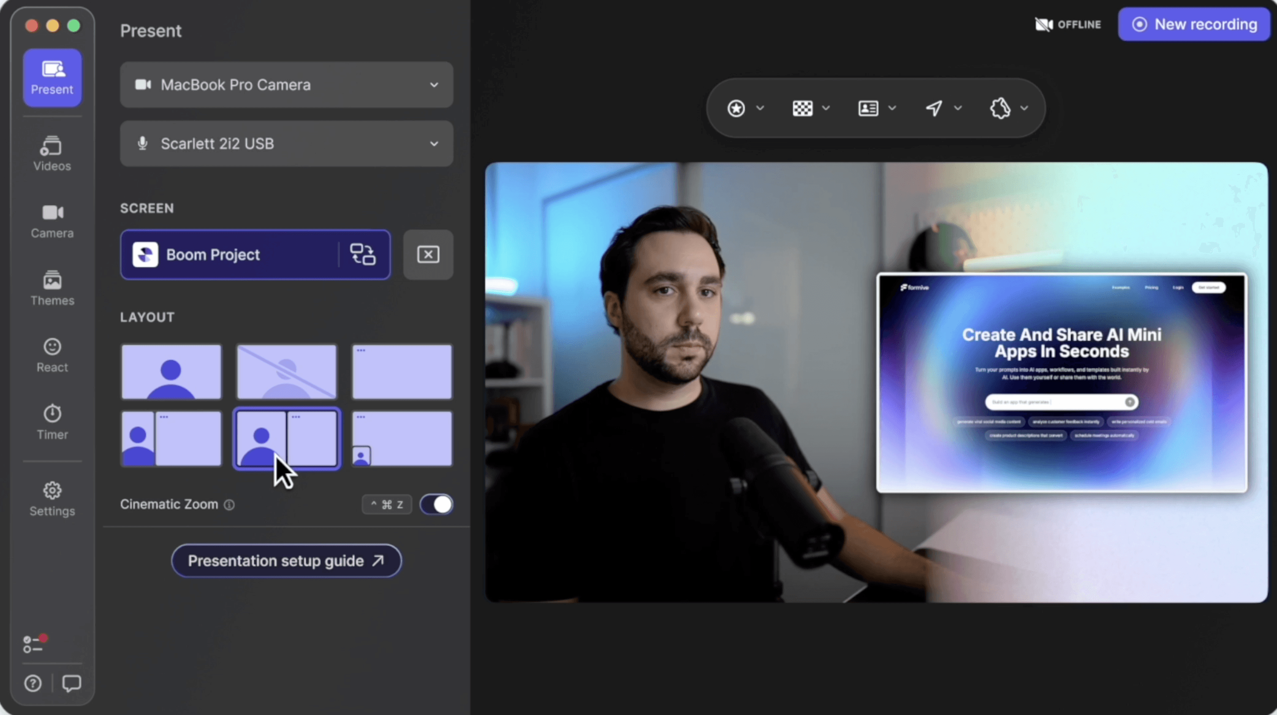The height and width of the screenshot is (715, 1277).
Task: Click the Cinematic Zoom info icon
Action: tap(229, 505)
